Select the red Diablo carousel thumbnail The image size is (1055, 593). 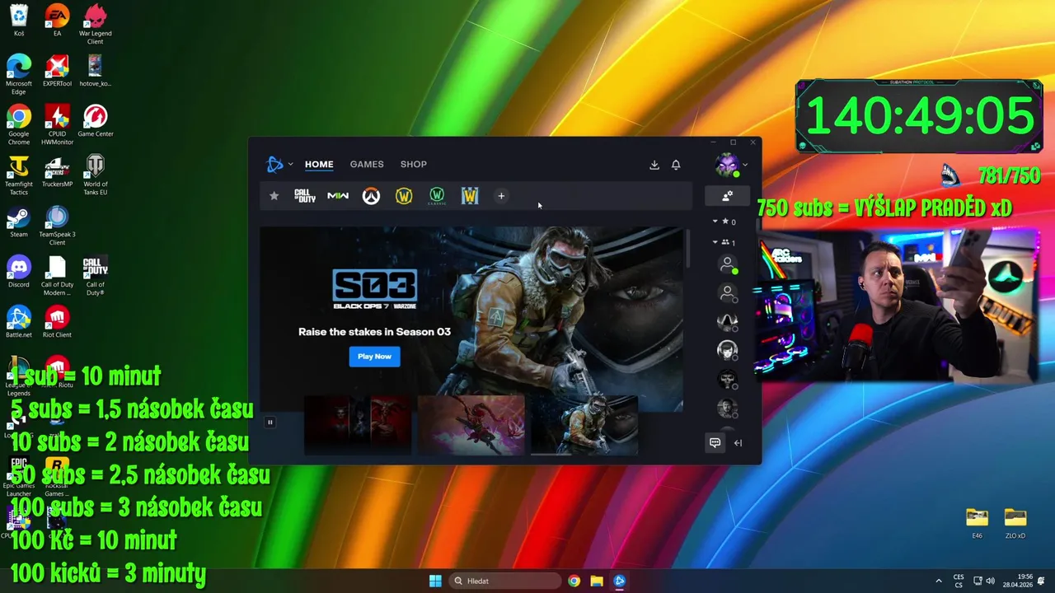[358, 425]
